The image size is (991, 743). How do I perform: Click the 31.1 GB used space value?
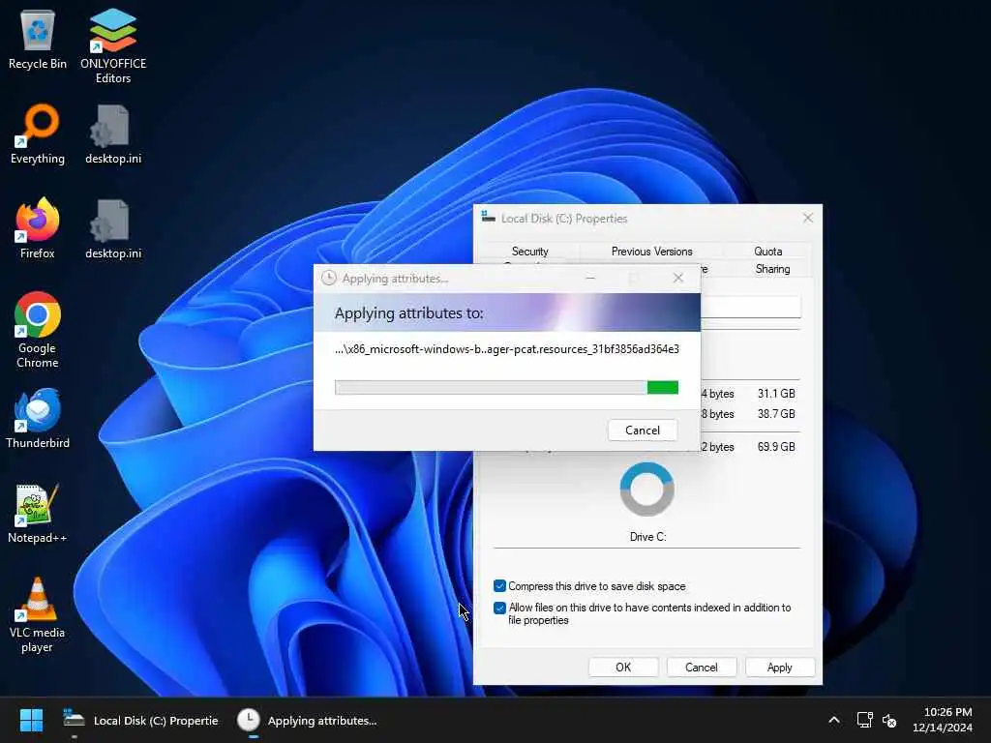tap(776, 394)
